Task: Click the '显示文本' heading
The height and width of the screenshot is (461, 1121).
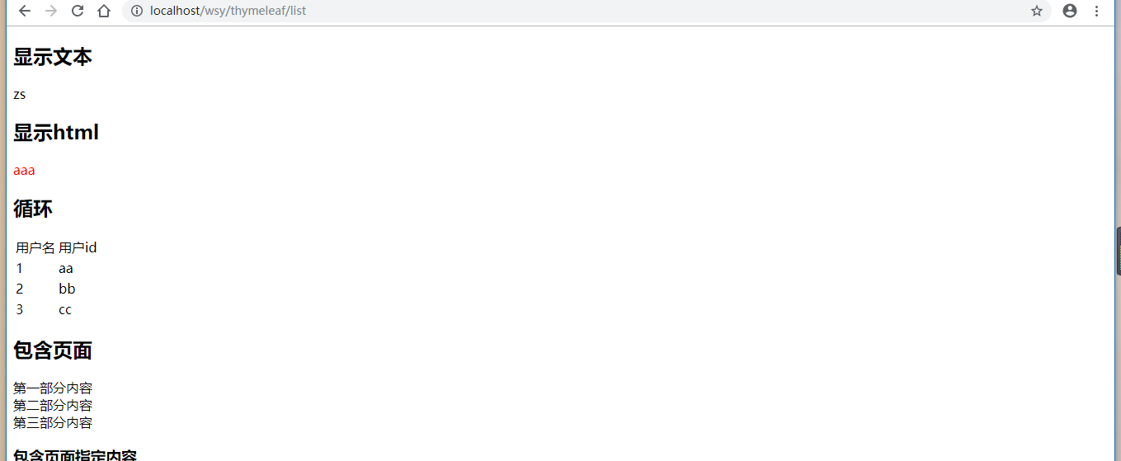Action: [53, 57]
